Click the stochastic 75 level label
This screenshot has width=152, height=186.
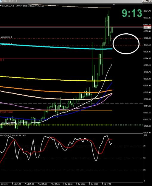pos(145,146)
